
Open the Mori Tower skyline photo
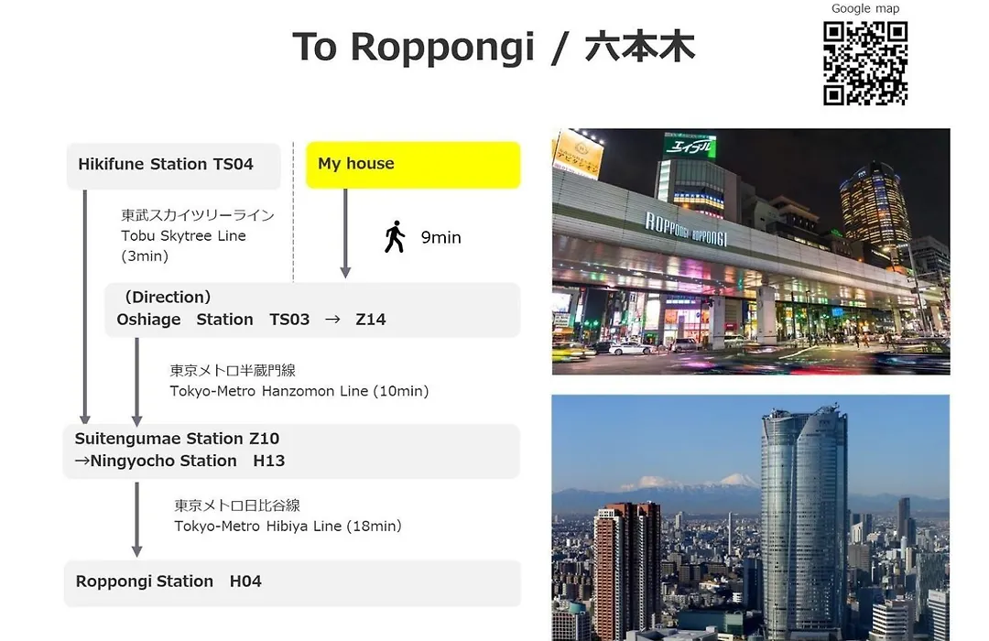tap(751, 518)
